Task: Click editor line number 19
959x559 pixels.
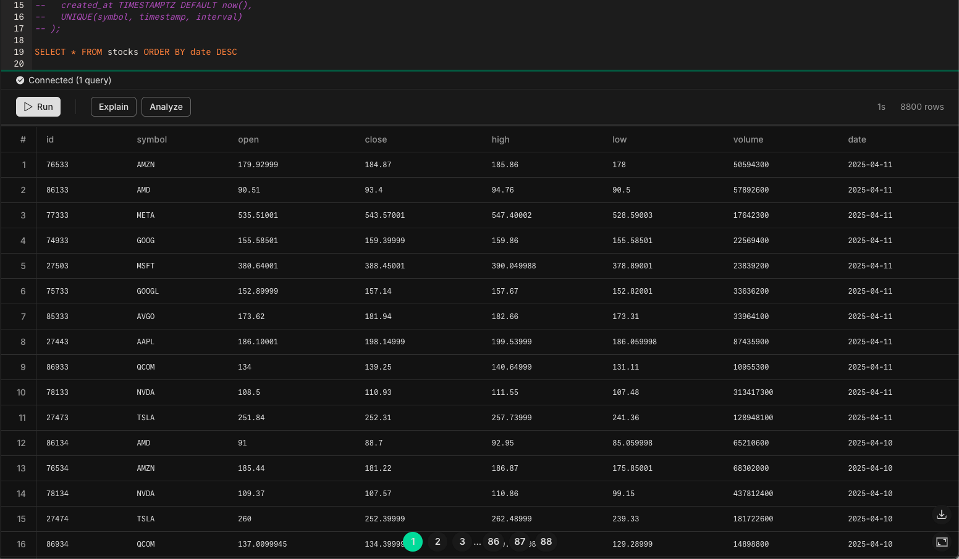Action: point(19,52)
